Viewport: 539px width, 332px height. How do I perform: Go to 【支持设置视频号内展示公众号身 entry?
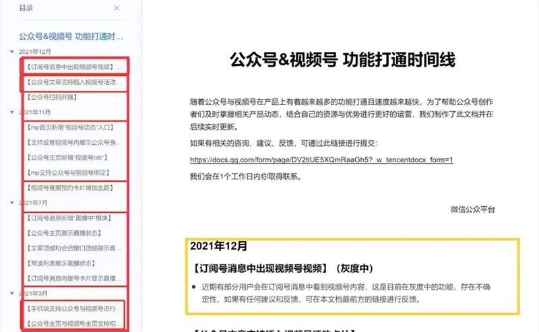click(x=74, y=143)
